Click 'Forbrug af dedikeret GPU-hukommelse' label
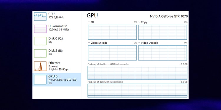This screenshot has width=221, height=110. [x=108, y=64]
